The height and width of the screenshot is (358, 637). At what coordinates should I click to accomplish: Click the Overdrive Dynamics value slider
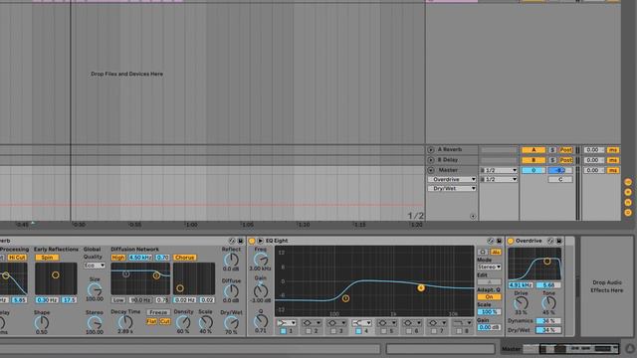(548, 321)
